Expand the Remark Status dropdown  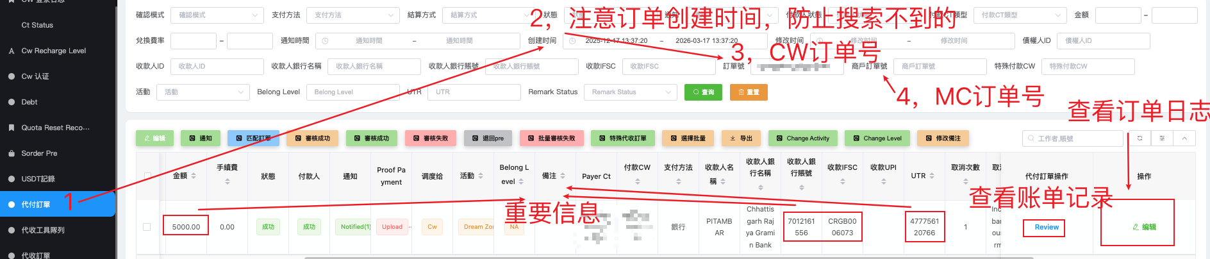pyautogui.click(x=631, y=92)
